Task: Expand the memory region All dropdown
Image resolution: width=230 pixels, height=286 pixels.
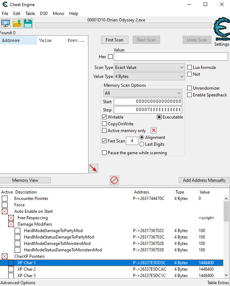Action: coord(143,93)
